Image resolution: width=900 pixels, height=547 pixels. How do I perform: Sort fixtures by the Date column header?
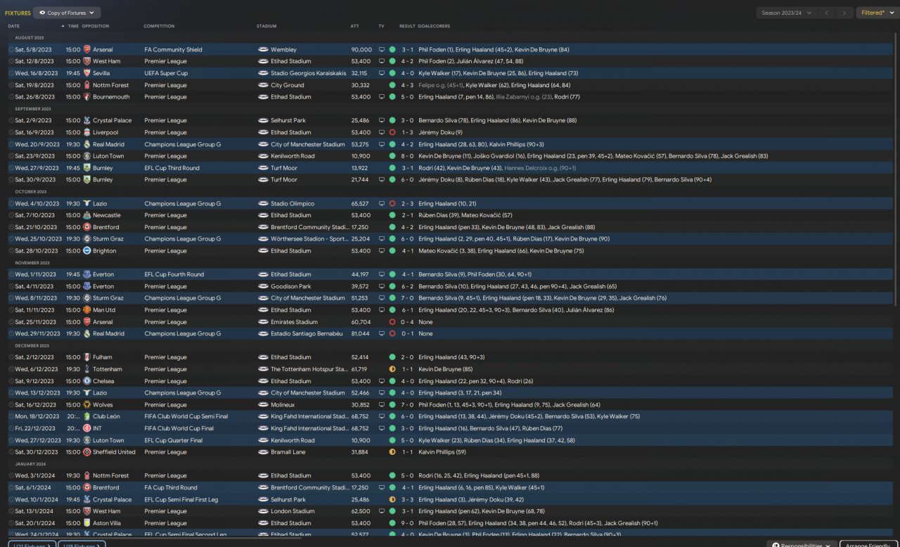14,26
